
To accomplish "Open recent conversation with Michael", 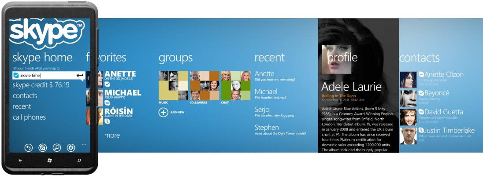I will [x=266, y=91].
